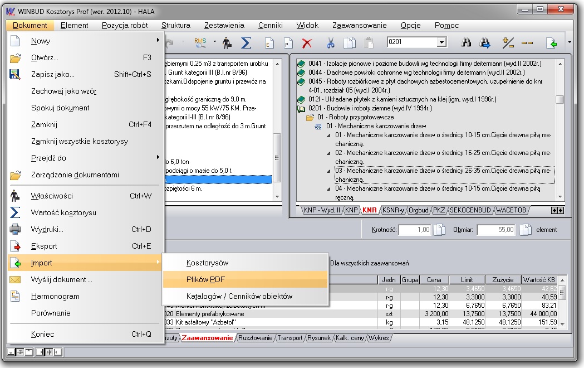
Task: Switch to the Rusztowanie tab
Action: click(x=256, y=338)
